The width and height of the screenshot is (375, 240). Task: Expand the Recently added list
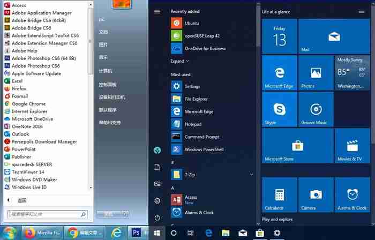coord(179,61)
